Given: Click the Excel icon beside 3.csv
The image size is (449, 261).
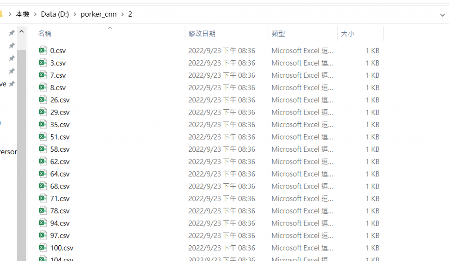Looking at the screenshot, I should click(43, 63).
